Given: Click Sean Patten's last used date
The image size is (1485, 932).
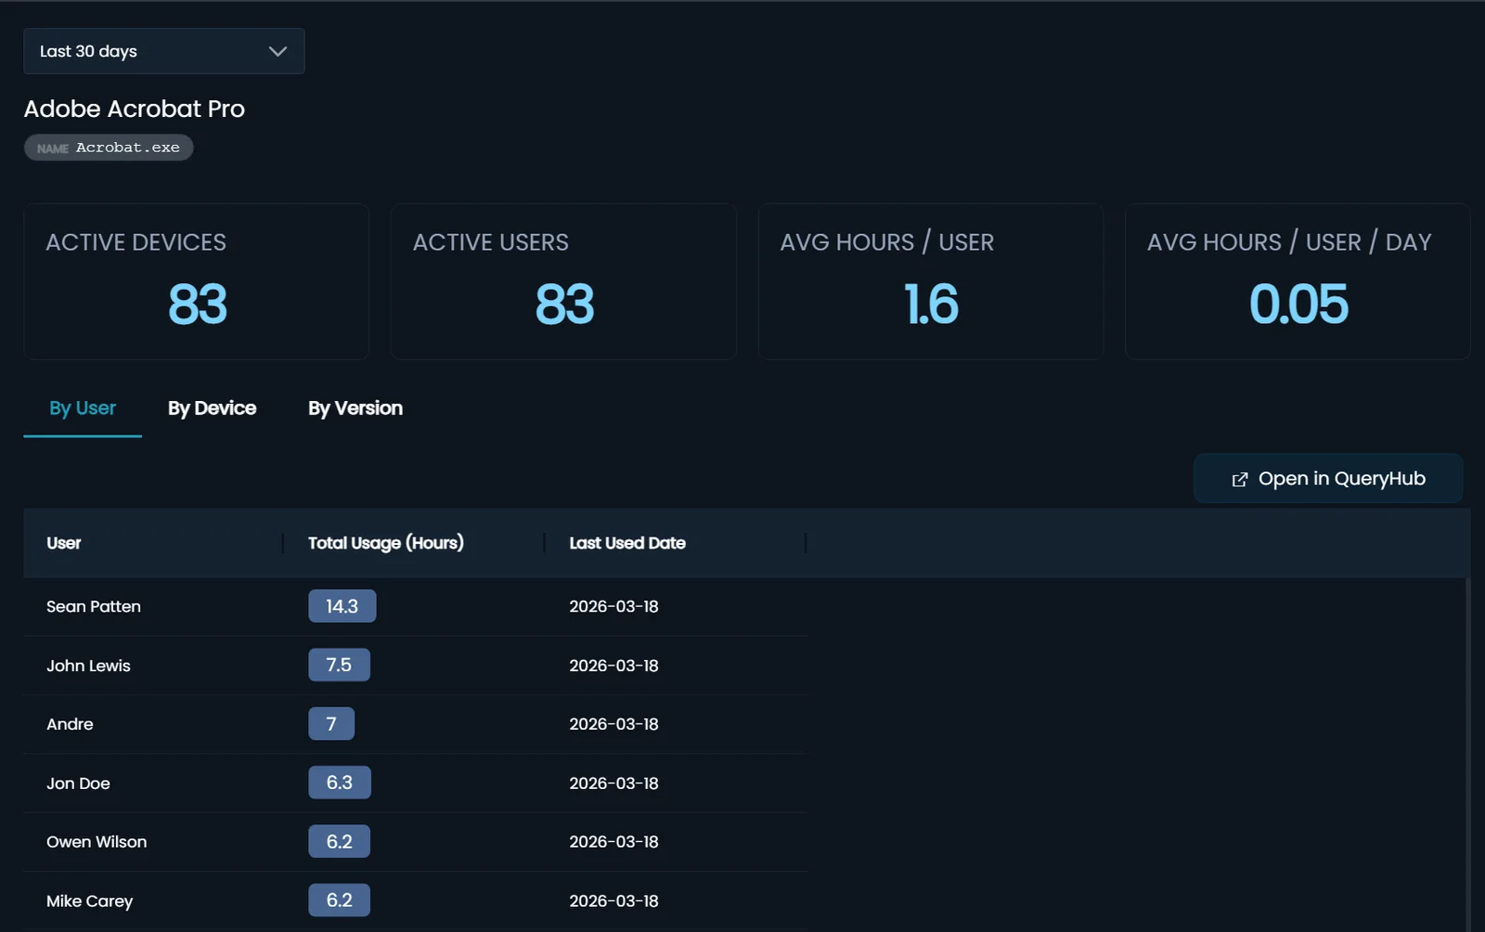Looking at the screenshot, I should (x=613, y=606).
